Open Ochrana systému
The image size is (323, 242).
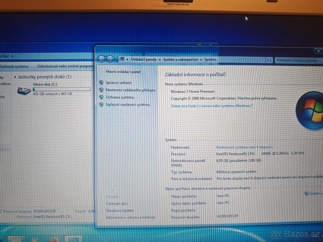pos(120,97)
